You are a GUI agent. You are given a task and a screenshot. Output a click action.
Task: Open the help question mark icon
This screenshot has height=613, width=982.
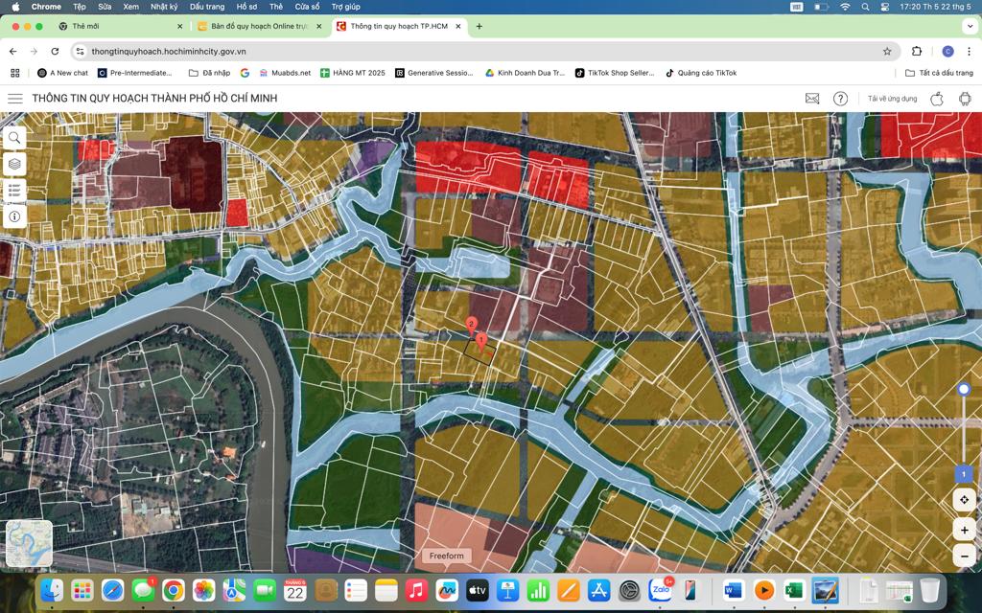click(x=840, y=99)
